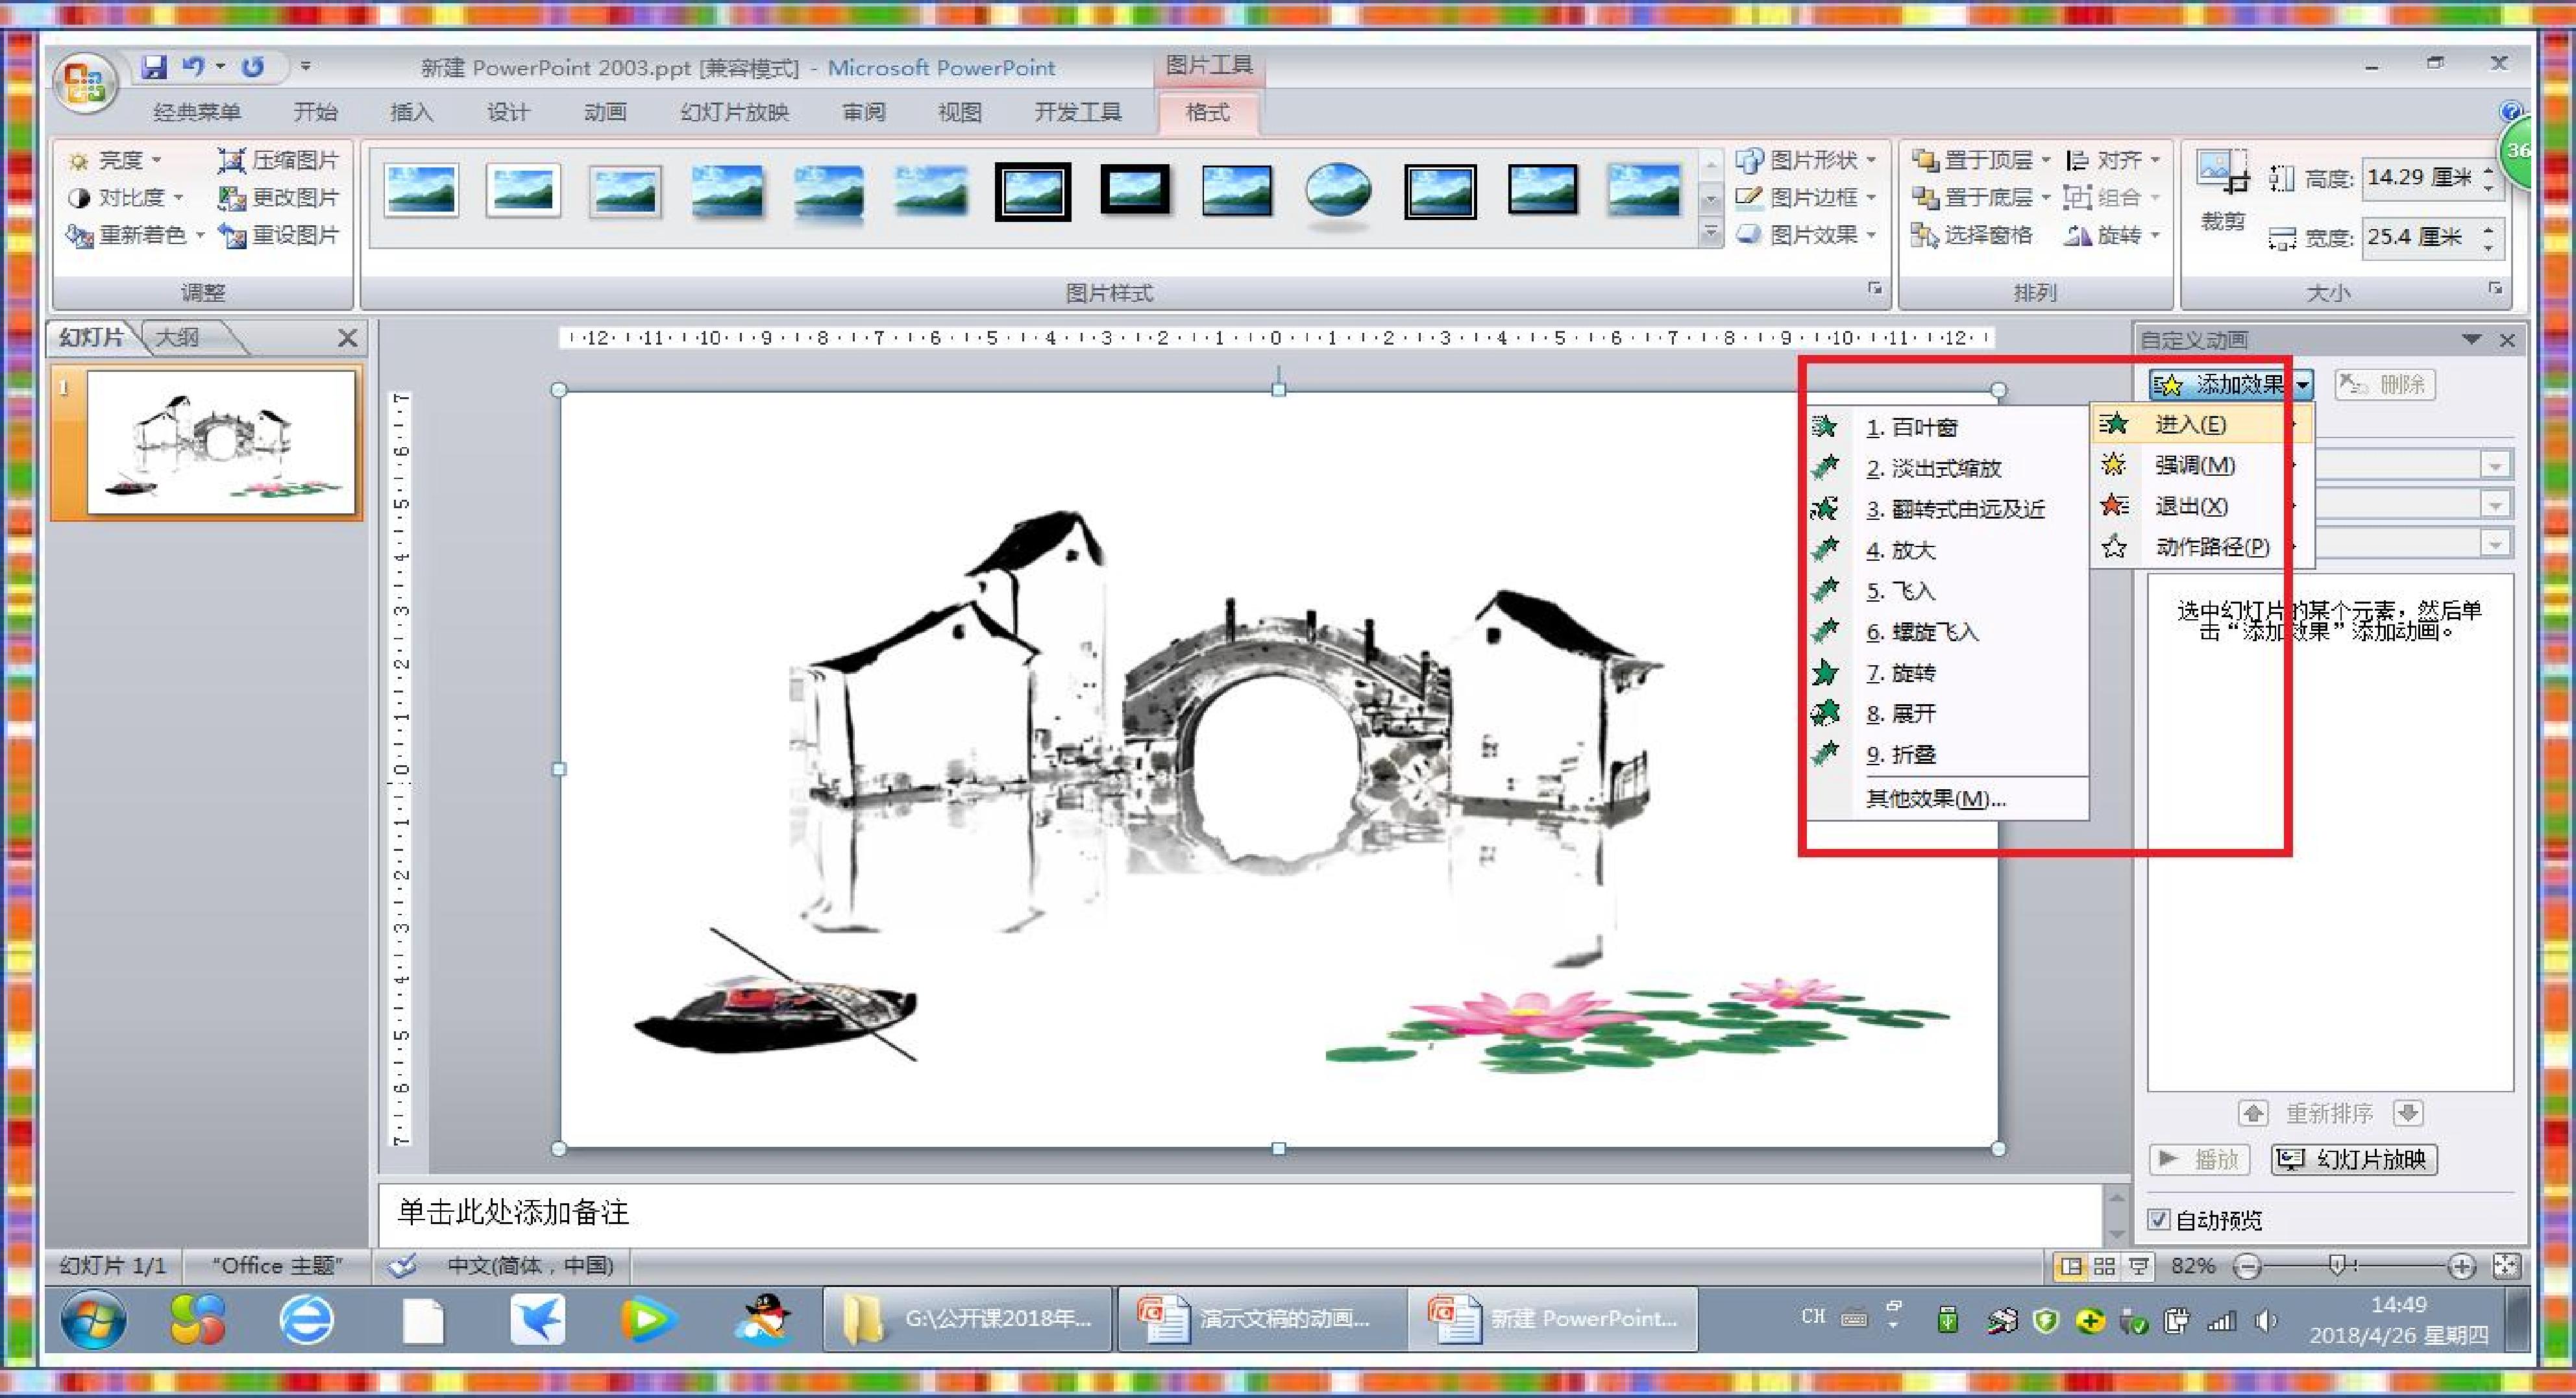Image resolution: width=2576 pixels, height=1398 pixels.
Task: Switch to normal view button in status bar
Action: [2071, 1266]
